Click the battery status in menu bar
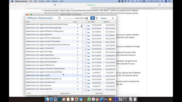The height and width of the screenshot is (102, 182). click(x=142, y=1)
